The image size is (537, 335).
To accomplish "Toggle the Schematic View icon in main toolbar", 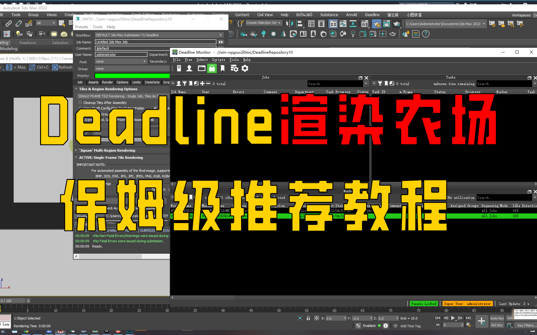I will [353, 24].
